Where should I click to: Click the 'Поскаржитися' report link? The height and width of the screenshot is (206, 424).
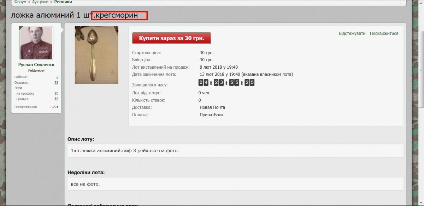[384, 33]
